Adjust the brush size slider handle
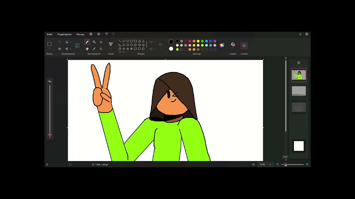This screenshot has width=355, height=199. pyautogui.click(x=50, y=135)
